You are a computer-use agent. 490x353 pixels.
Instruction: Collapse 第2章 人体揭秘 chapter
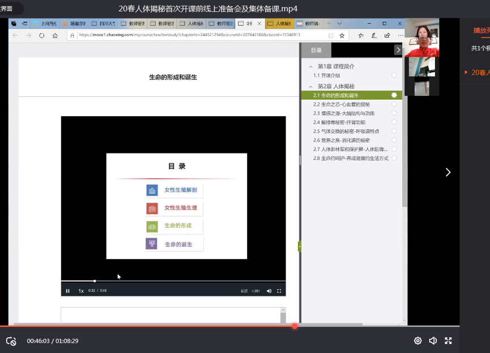point(310,87)
